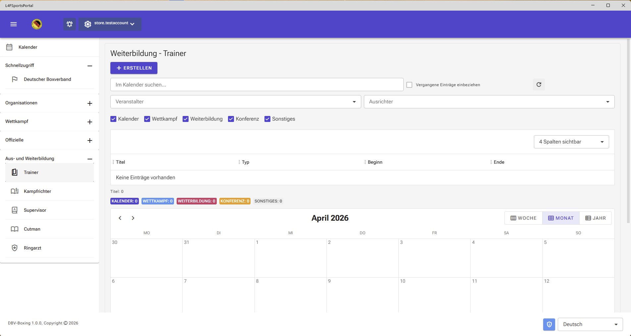Open Supervisor section icon
631x336 pixels.
point(15,210)
